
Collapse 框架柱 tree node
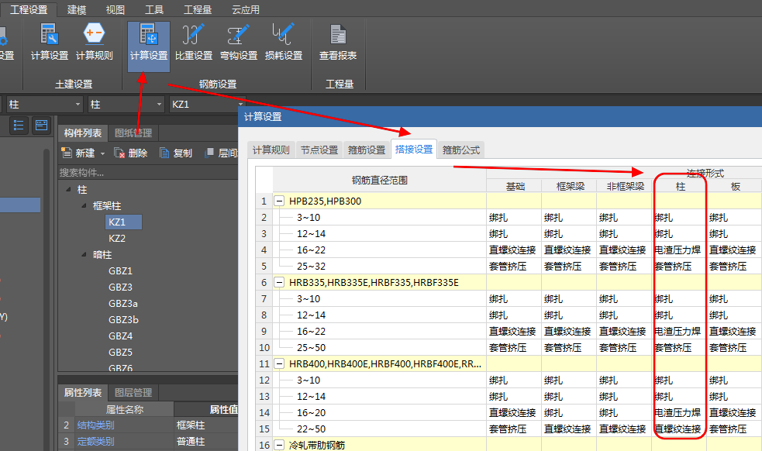(x=84, y=205)
